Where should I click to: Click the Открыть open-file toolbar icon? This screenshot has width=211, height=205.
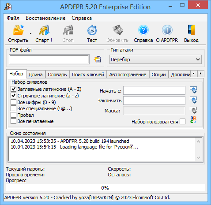click(x=18, y=30)
